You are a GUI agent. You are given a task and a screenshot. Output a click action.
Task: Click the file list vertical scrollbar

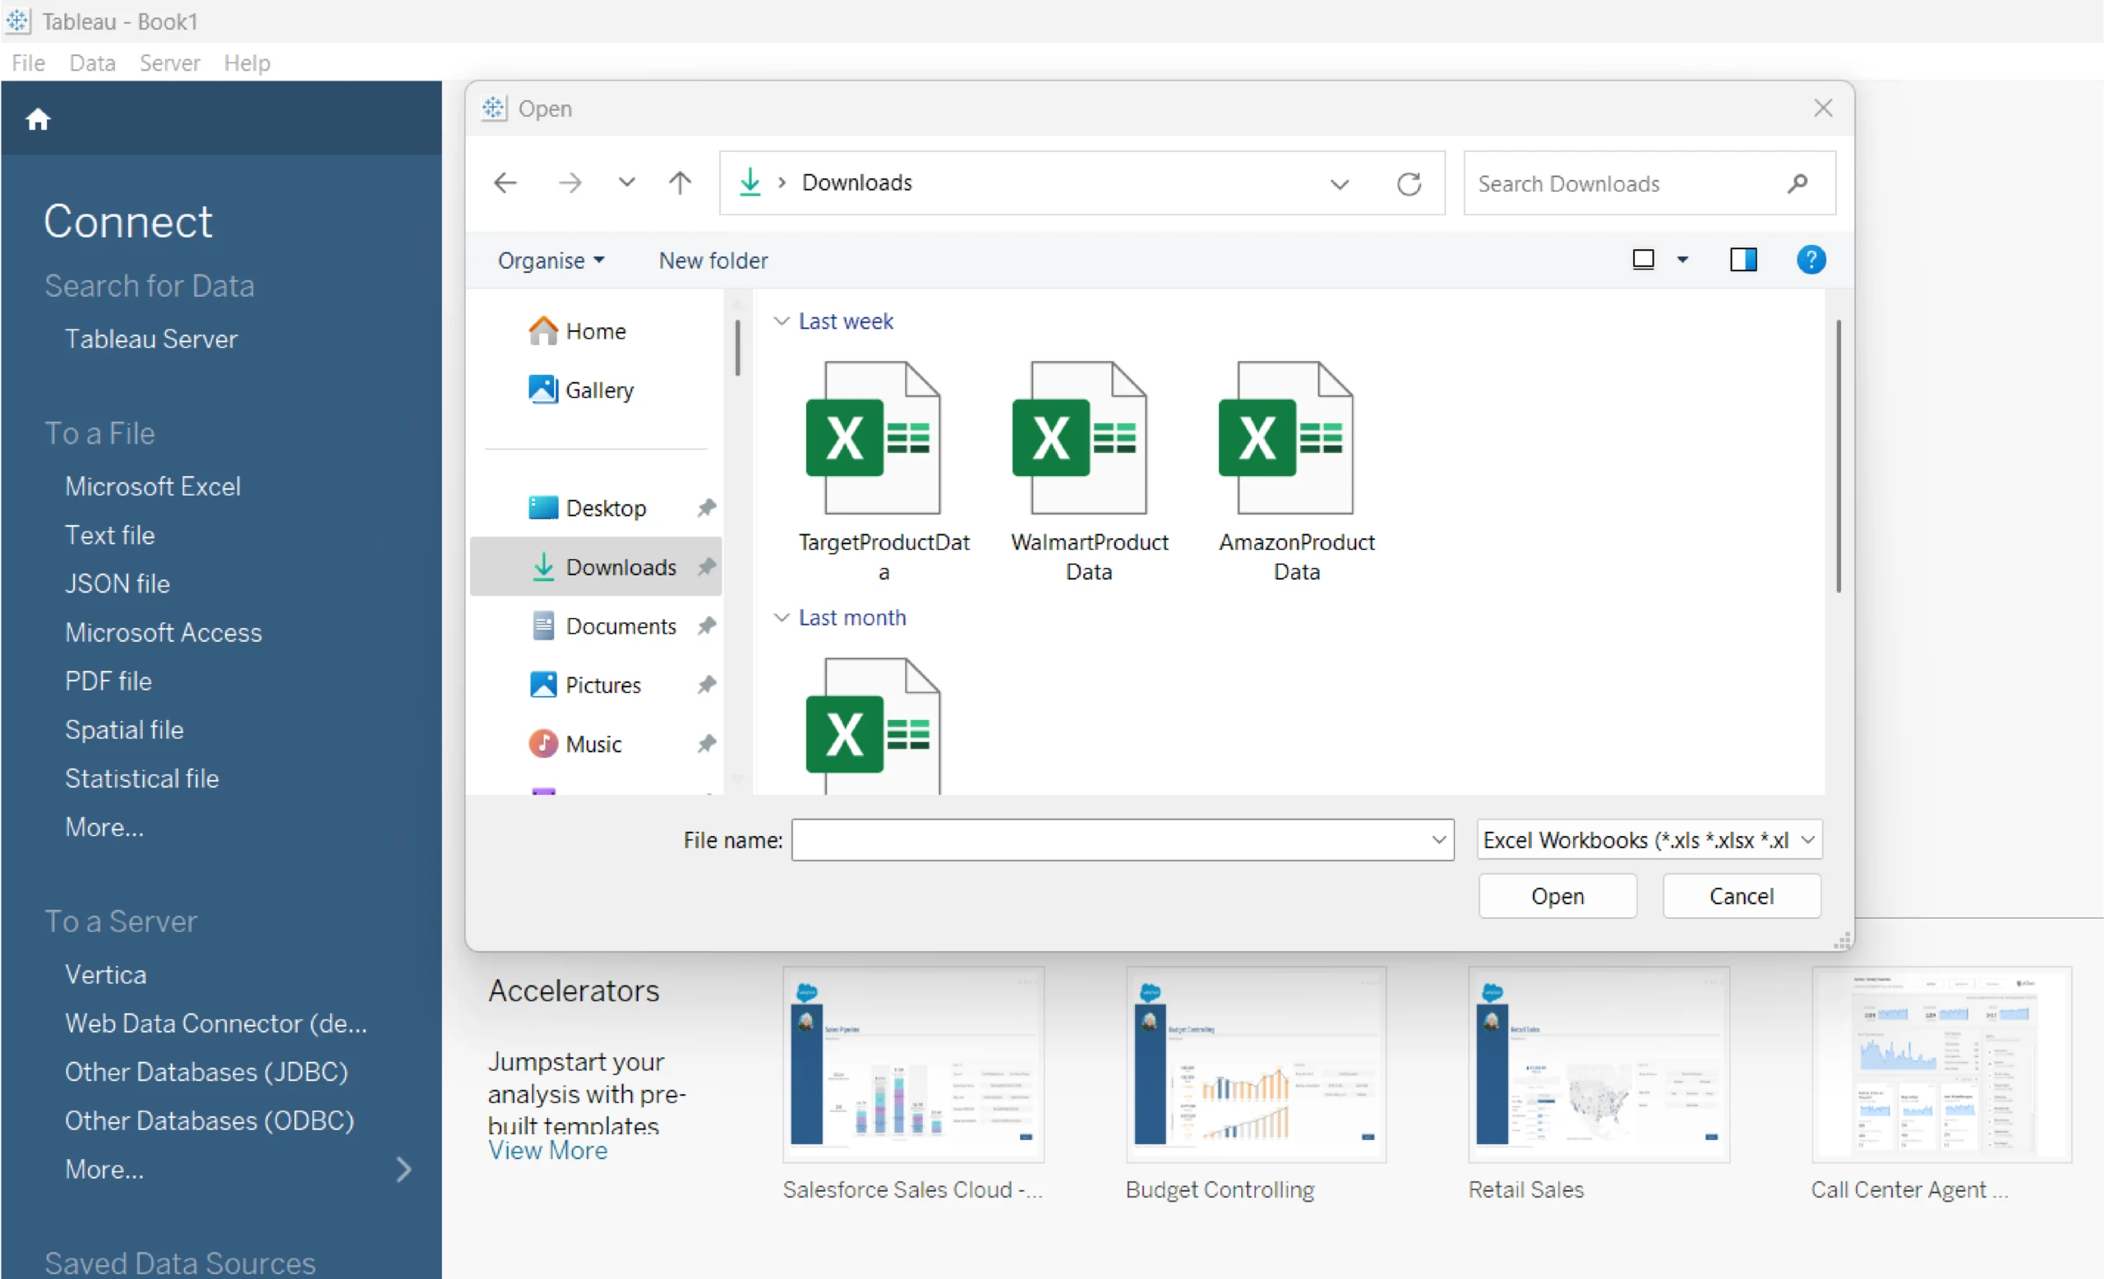pyautogui.click(x=1839, y=457)
